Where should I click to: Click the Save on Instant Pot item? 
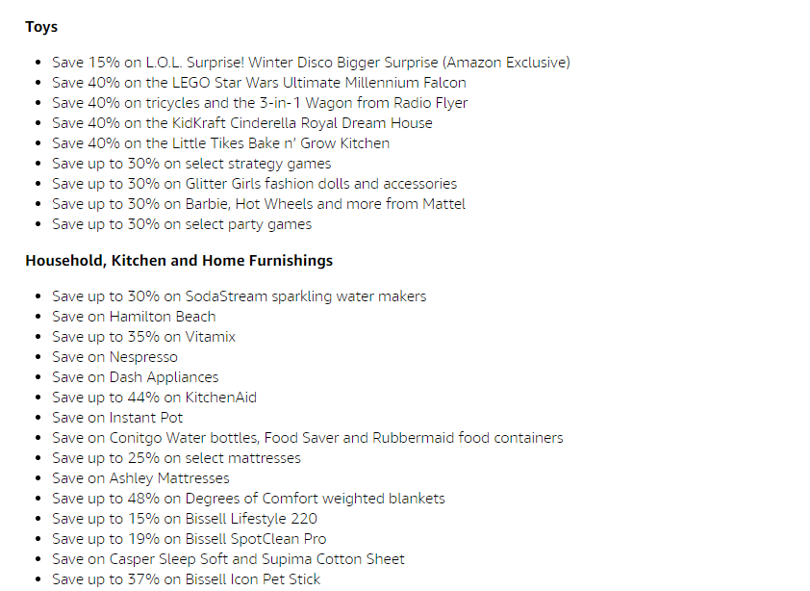pos(117,418)
